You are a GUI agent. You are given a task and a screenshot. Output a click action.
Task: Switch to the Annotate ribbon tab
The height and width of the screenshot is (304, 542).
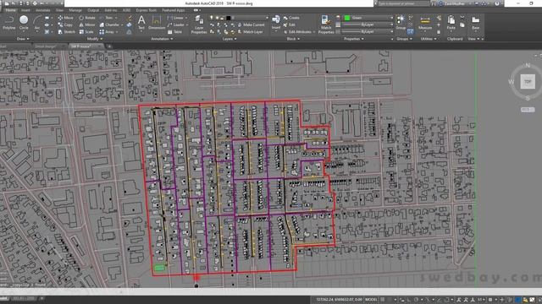43,10
